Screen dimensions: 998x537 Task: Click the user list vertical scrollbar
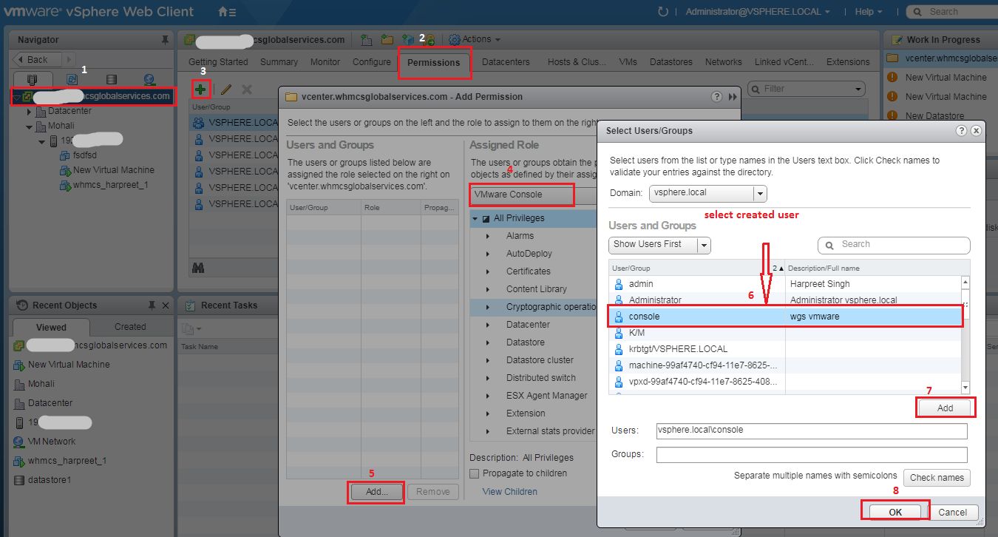[x=965, y=333]
